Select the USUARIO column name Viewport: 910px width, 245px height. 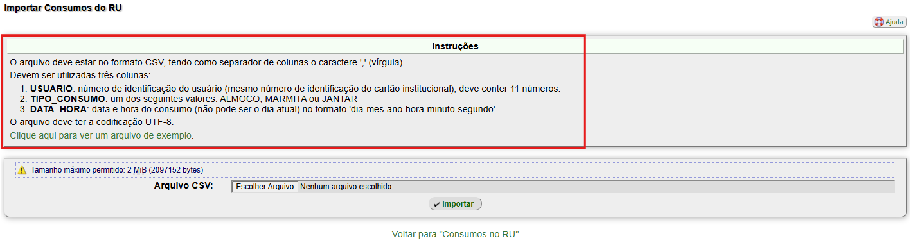(x=51, y=89)
